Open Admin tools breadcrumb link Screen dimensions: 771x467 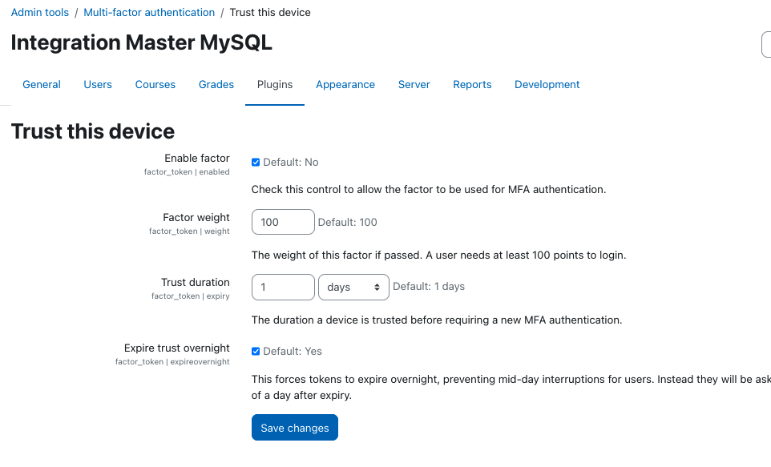pyautogui.click(x=40, y=12)
